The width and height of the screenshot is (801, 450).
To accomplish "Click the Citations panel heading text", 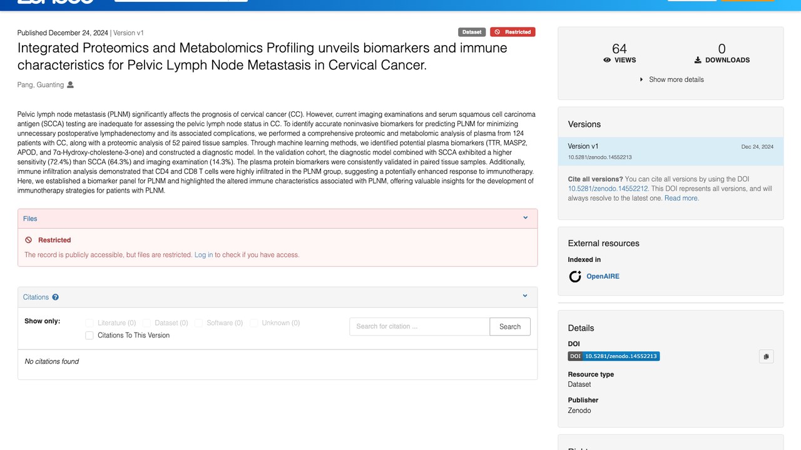I will (x=36, y=297).
